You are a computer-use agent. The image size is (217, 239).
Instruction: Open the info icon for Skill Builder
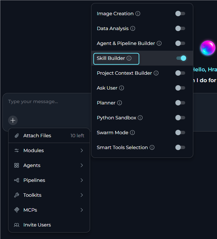pos(129,58)
